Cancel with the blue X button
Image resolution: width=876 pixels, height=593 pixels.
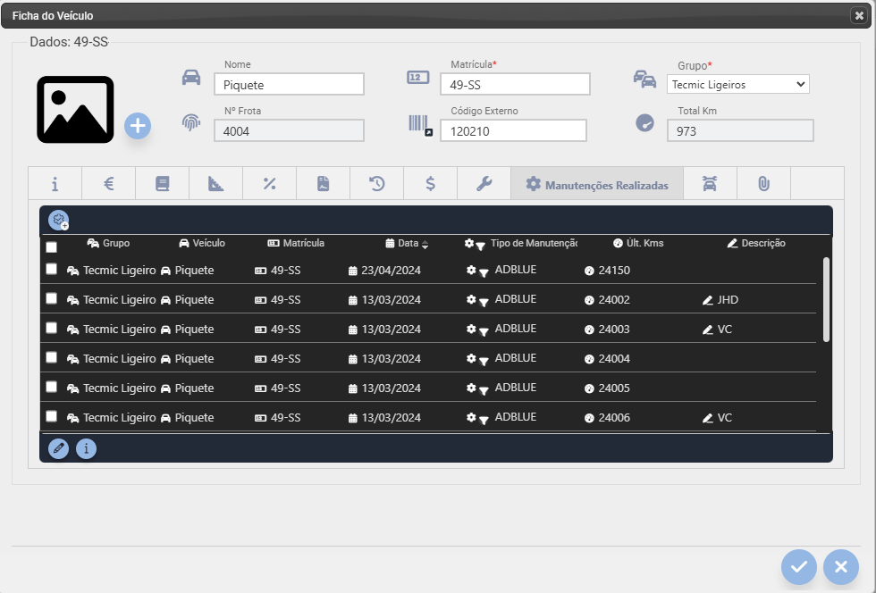click(841, 567)
